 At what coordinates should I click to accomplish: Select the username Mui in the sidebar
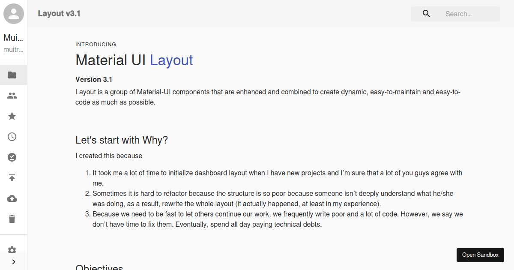[x=12, y=38]
